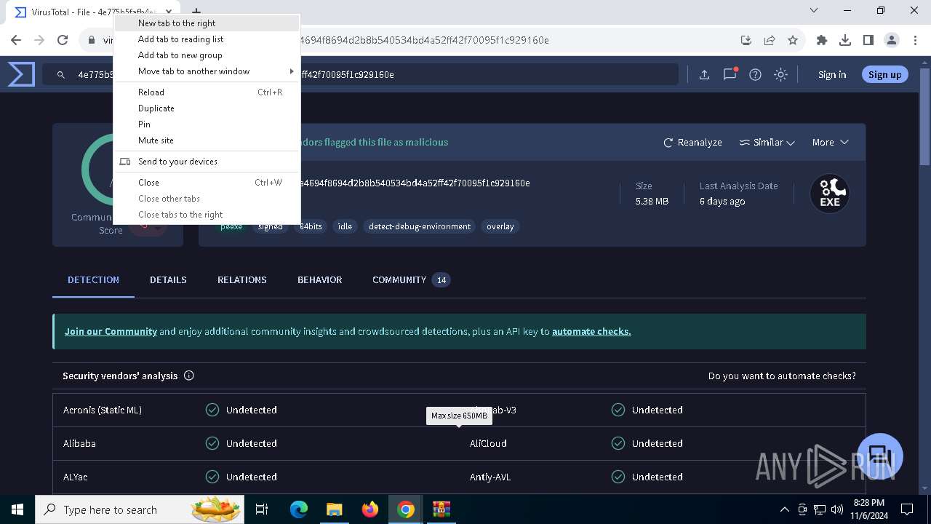Select Reload in context menu

[x=207, y=92]
